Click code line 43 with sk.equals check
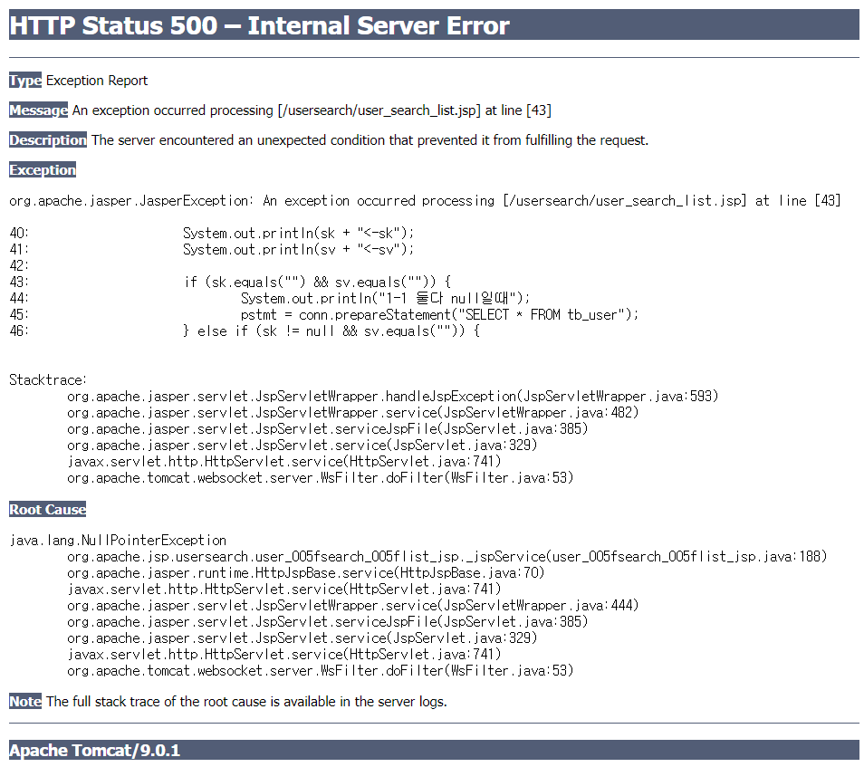 (x=230, y=283)
